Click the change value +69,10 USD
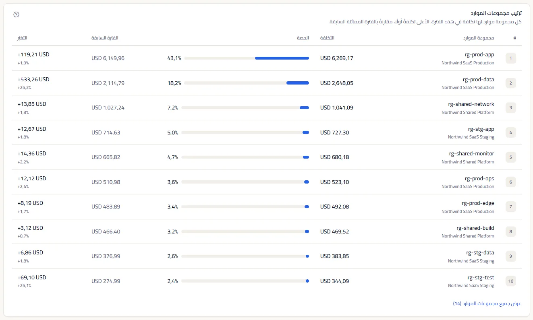533x320 pixels. coord(32,277)
